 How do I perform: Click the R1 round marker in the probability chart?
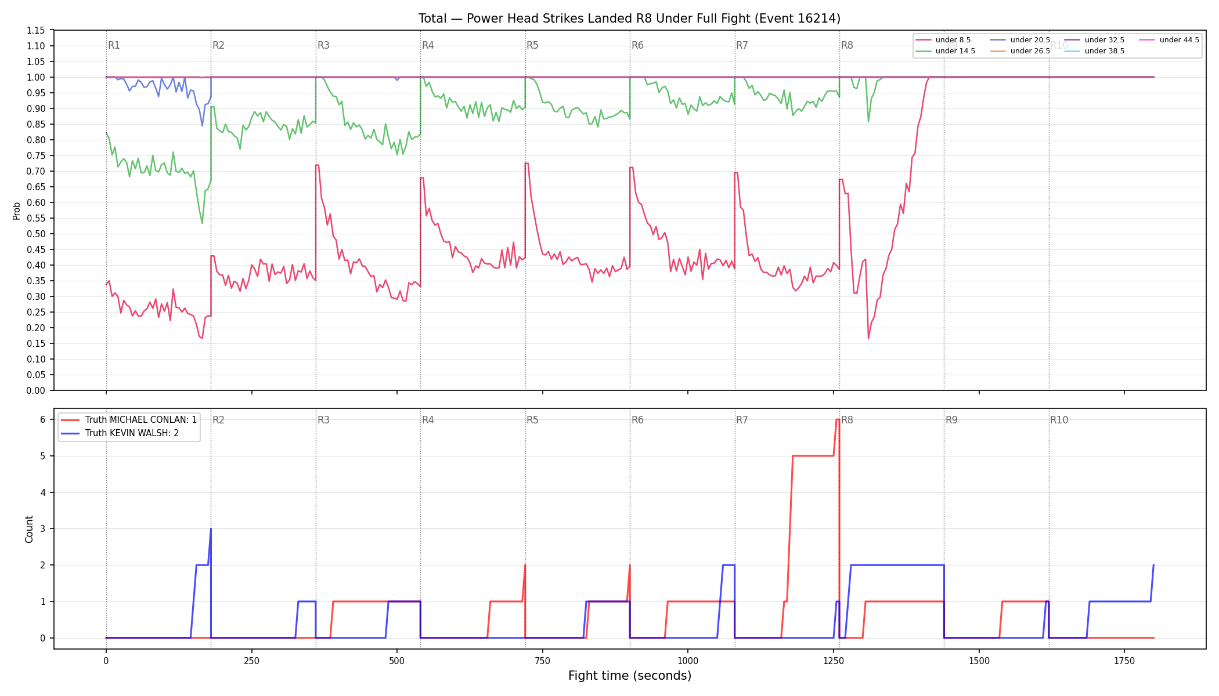pos(114,45)
